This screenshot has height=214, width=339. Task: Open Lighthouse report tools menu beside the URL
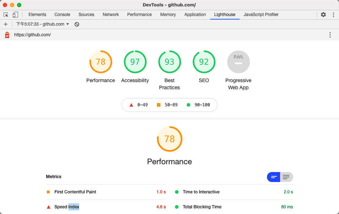(330, 35)
